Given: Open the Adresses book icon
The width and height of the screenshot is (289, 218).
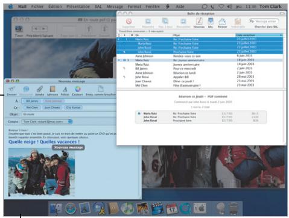Looking at the screenshot, I should [x=52, y=89].
